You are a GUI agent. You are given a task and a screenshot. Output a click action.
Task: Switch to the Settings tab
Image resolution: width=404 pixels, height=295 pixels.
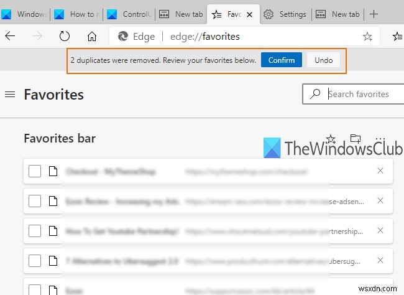point(285,14)
